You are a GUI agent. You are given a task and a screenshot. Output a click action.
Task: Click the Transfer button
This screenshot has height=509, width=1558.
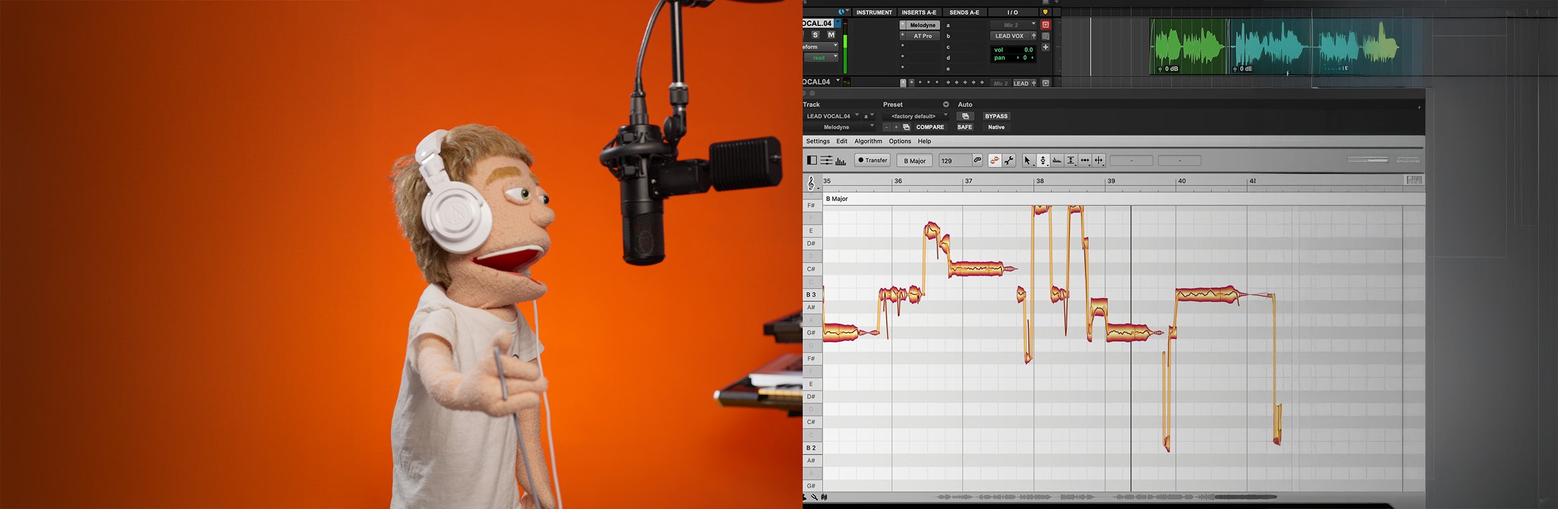click(872, 161)
